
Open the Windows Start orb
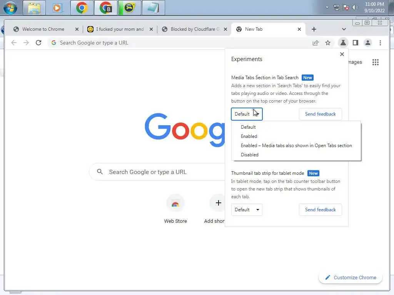tap(10, 8)
